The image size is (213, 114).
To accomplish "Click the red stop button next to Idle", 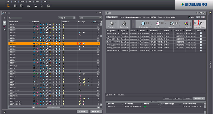I will coord(204,17).
